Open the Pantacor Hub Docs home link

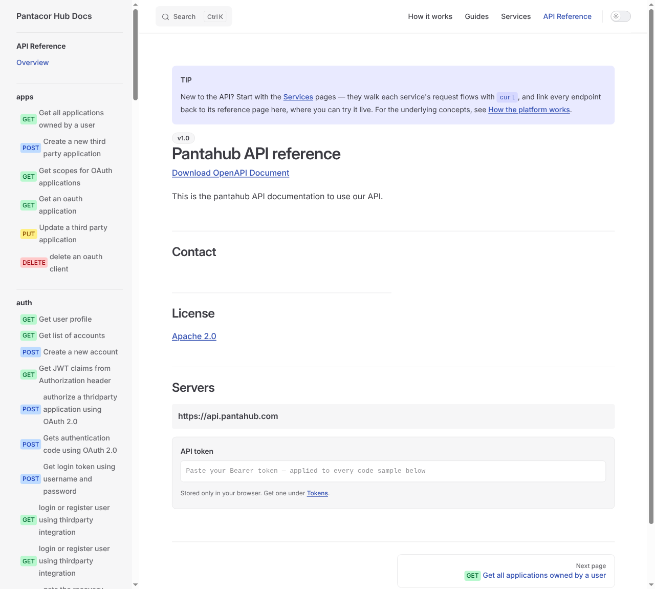point(54,16)
